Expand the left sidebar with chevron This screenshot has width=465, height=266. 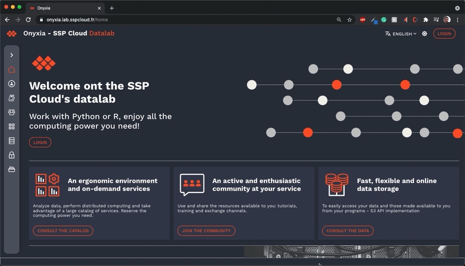[12, 55]
